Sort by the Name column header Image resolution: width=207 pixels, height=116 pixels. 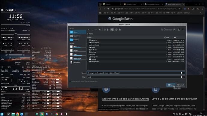click(x=126, y=37)
